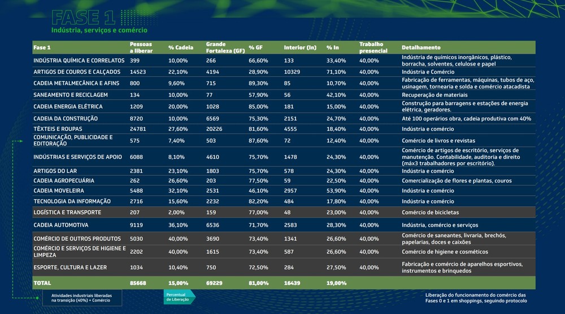Click the "TOTAL" row label
The image size is (565, 314).
[x=42, y=283]
